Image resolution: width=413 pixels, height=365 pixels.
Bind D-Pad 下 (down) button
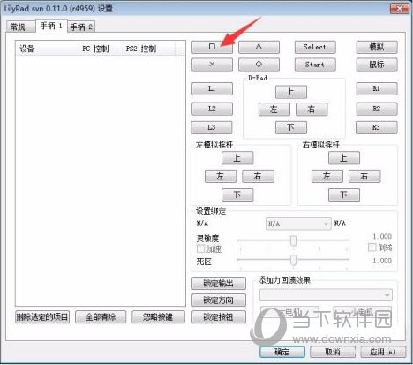291,127
